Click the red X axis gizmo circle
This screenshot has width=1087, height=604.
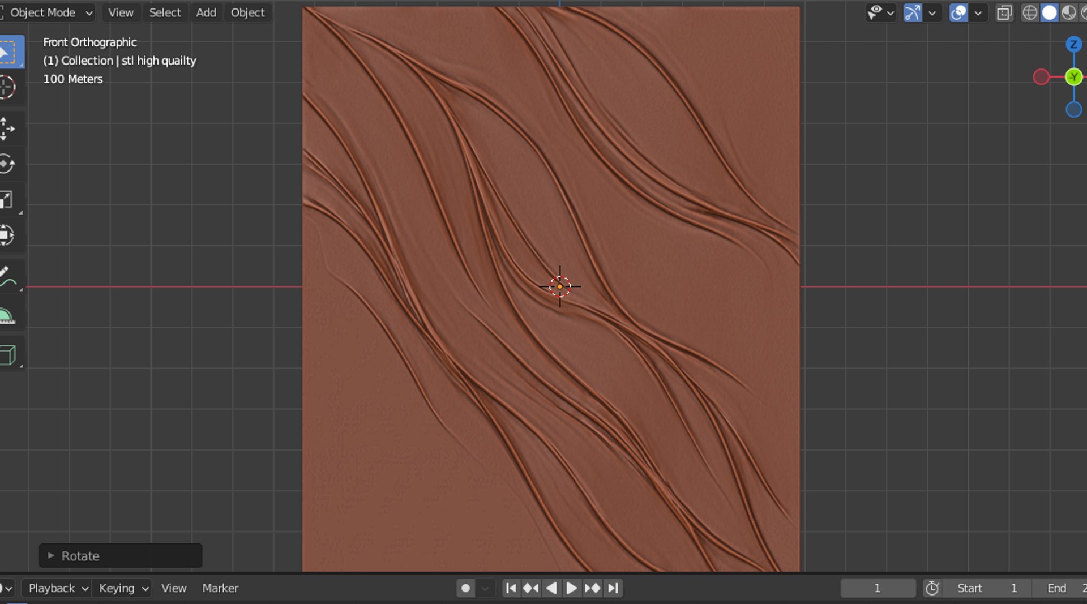[1041, 77]
